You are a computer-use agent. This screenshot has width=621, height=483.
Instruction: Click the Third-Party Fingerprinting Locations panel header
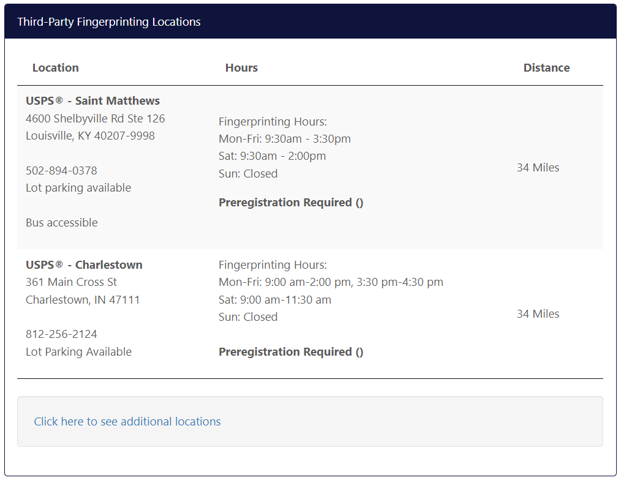(109, 22)
